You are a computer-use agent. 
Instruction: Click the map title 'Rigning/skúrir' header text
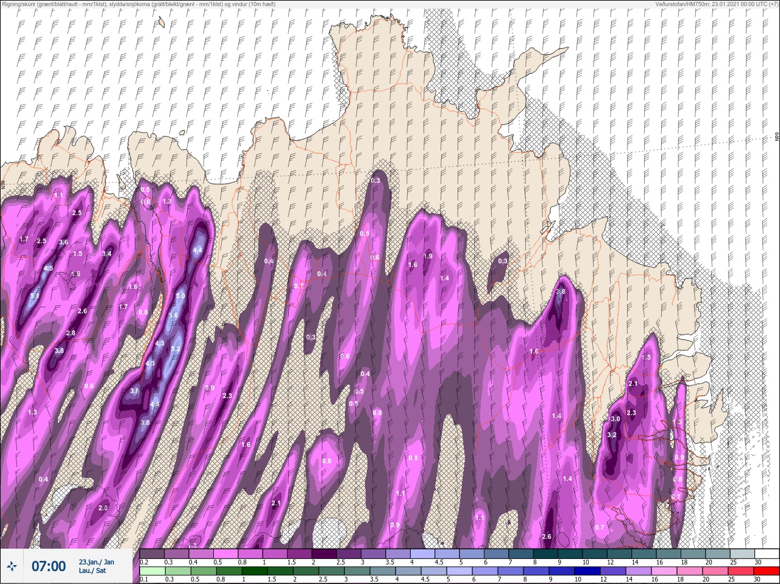point(19,4)
